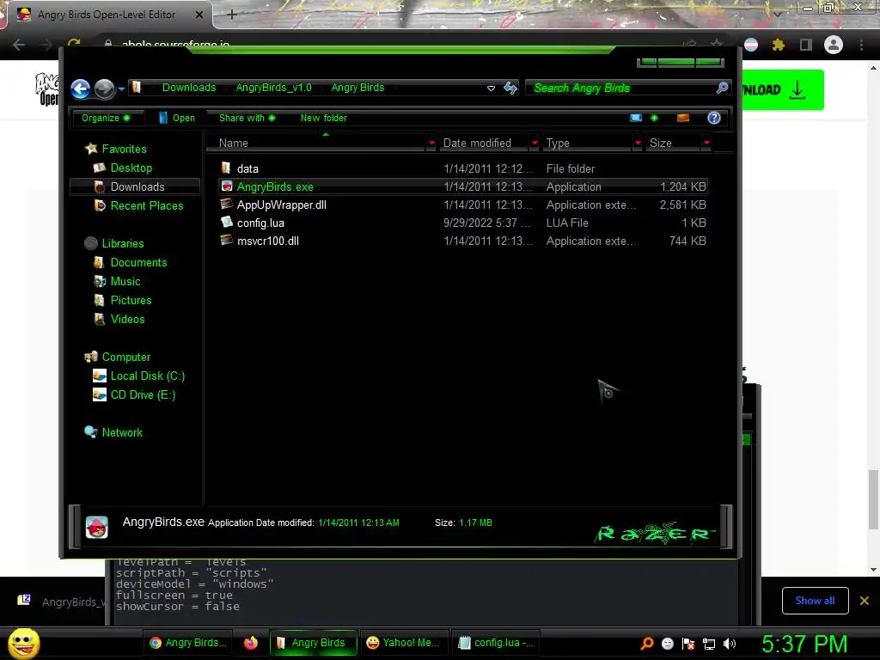This screenshot has height=660, width=880.
Task: Switch to Yahoo! Messenger taskbar button
Action: coord(402,643)
